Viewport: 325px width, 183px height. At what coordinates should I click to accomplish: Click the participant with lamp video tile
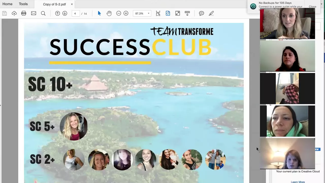tap(287, 154)
